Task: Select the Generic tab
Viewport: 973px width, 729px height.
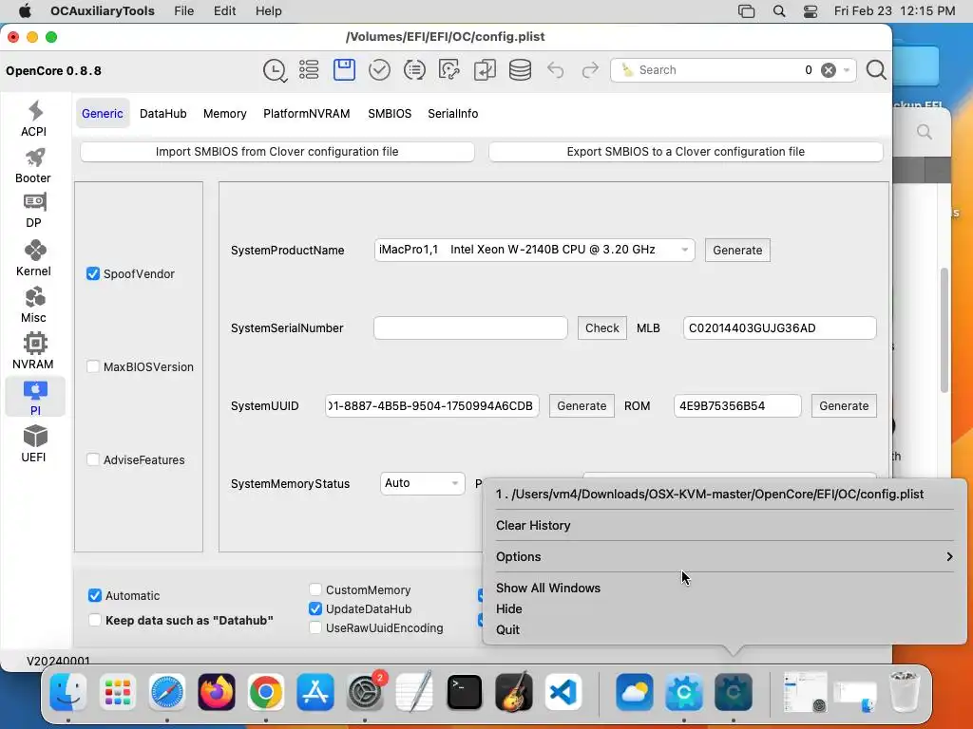Action: (103, 114)
